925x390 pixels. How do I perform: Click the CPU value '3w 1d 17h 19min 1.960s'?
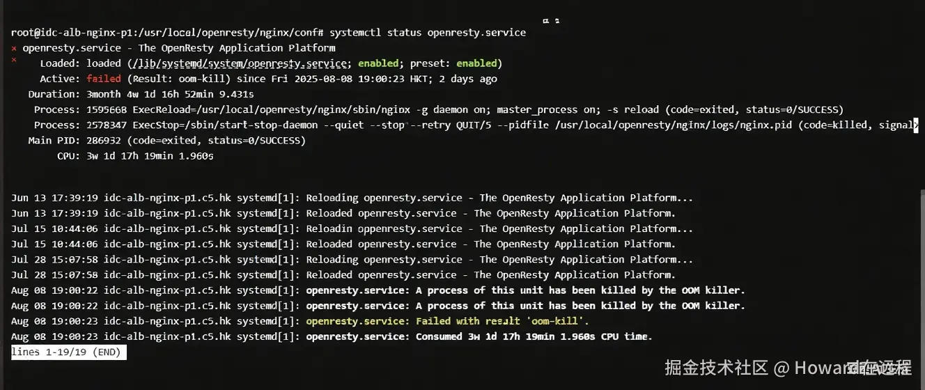[x=150, y=156]
